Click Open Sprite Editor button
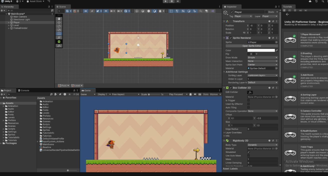The width and height of the screenshot is (328, 176). [252, 46]
